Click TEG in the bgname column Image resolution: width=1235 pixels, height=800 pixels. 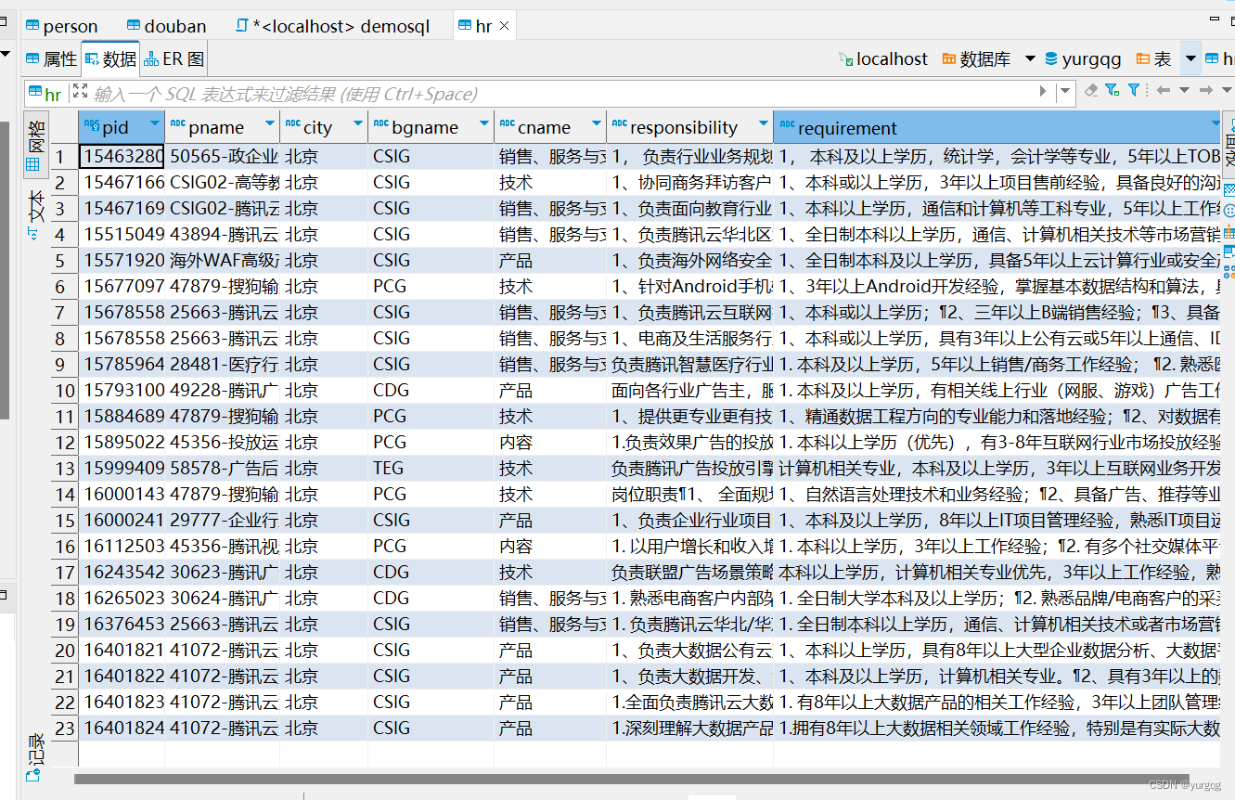click(431, 468)
